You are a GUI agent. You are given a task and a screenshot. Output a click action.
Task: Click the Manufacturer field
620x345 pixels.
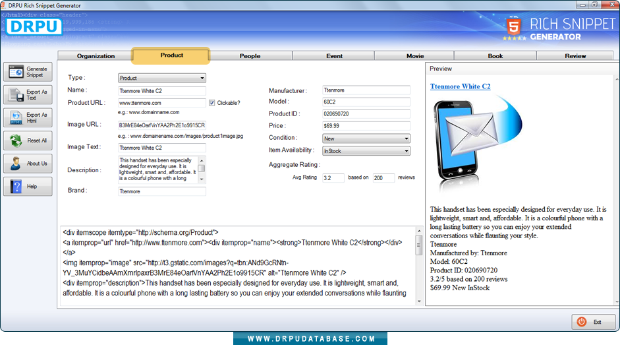366,90
